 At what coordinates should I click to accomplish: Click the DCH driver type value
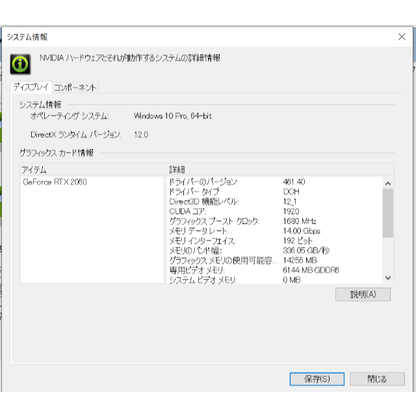click(291, 192)
